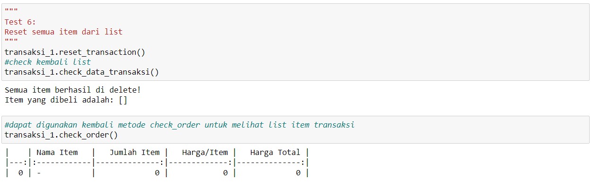
Task: Click the zero under Jumlah Item
Action: (x=157, y=173)
